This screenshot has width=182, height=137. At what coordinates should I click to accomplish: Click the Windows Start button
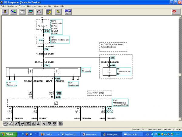(x=9, y=134)
